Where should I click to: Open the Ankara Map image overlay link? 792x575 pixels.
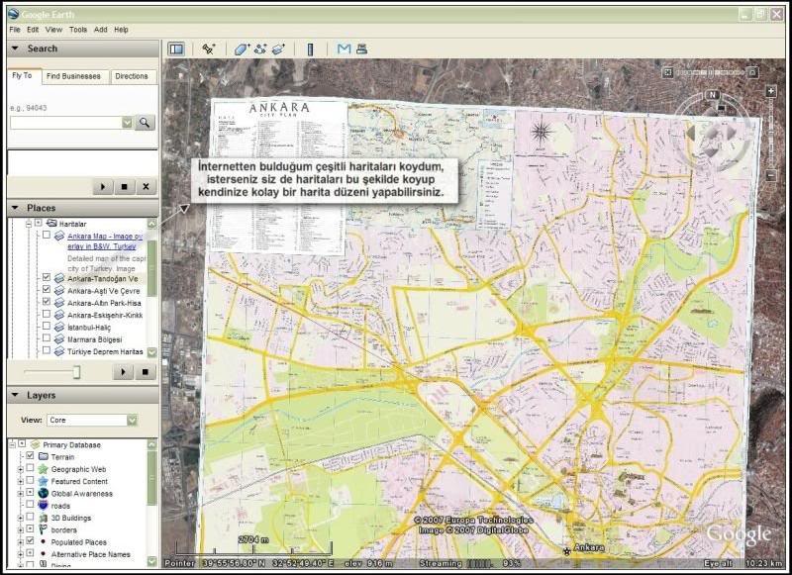[105, 237]
